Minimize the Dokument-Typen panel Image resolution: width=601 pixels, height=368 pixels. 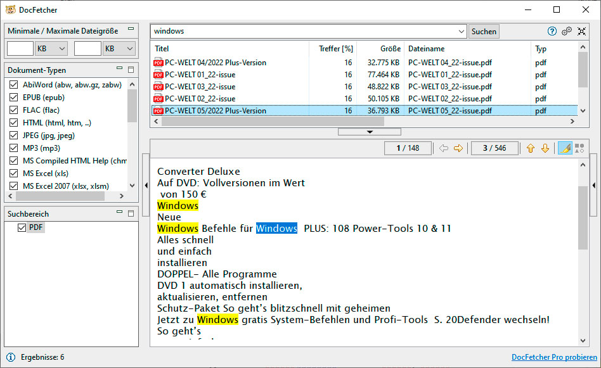click(x=120, y=68)
